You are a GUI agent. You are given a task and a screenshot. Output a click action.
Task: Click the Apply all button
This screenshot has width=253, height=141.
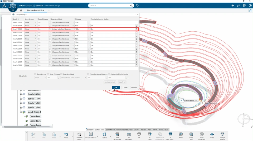pos(122,82)
